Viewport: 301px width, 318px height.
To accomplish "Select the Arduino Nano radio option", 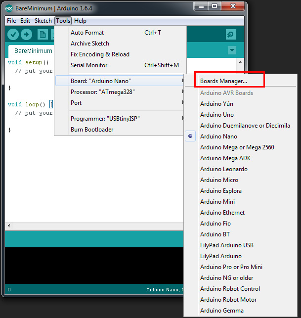I will (x=218, y=136).
